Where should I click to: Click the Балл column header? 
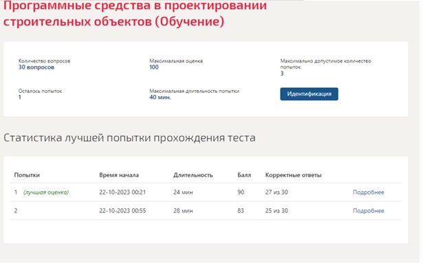click(244, 175)
